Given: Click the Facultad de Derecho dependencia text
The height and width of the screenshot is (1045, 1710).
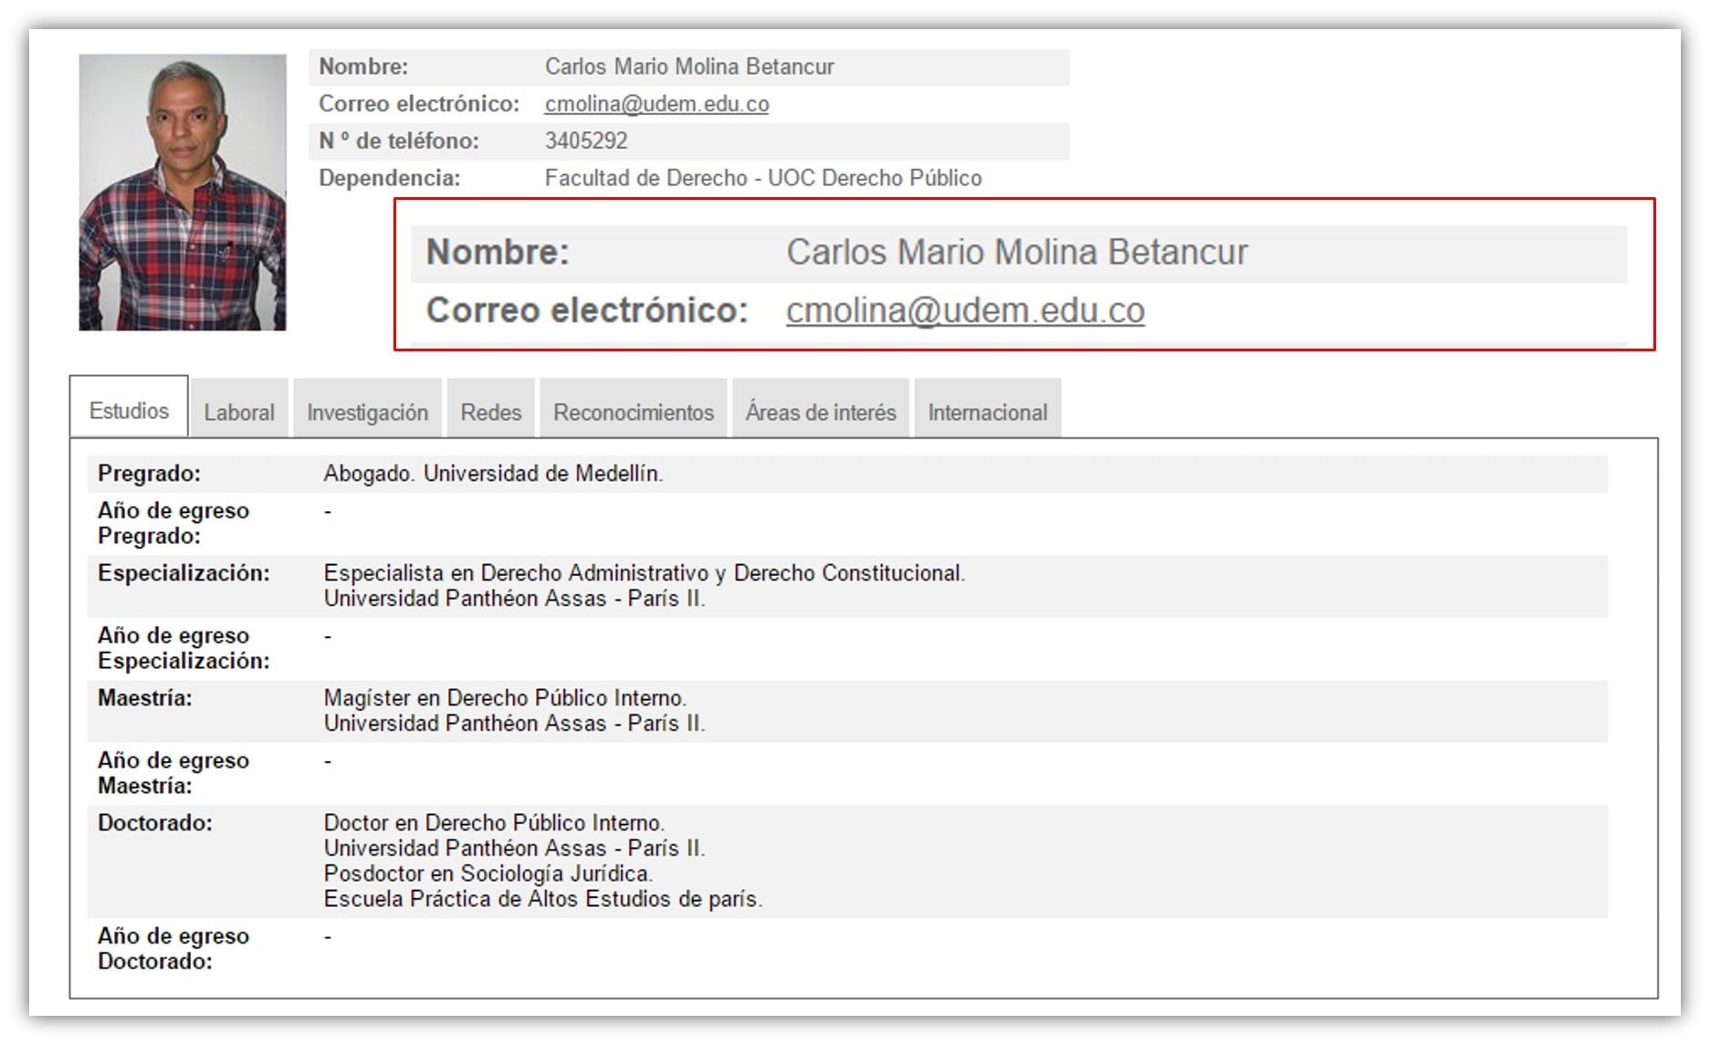Looking at the screenshot, I should 762,178.
